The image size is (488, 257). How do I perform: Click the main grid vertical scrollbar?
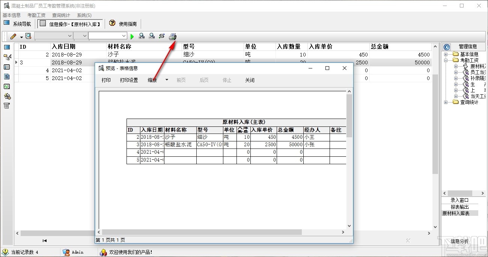pyautogui.click(x=435, y=123)
